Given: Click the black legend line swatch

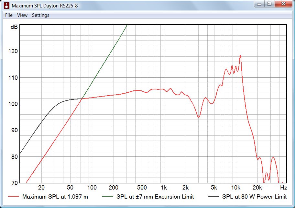Looking at the screenshot, I should [213, 197].
